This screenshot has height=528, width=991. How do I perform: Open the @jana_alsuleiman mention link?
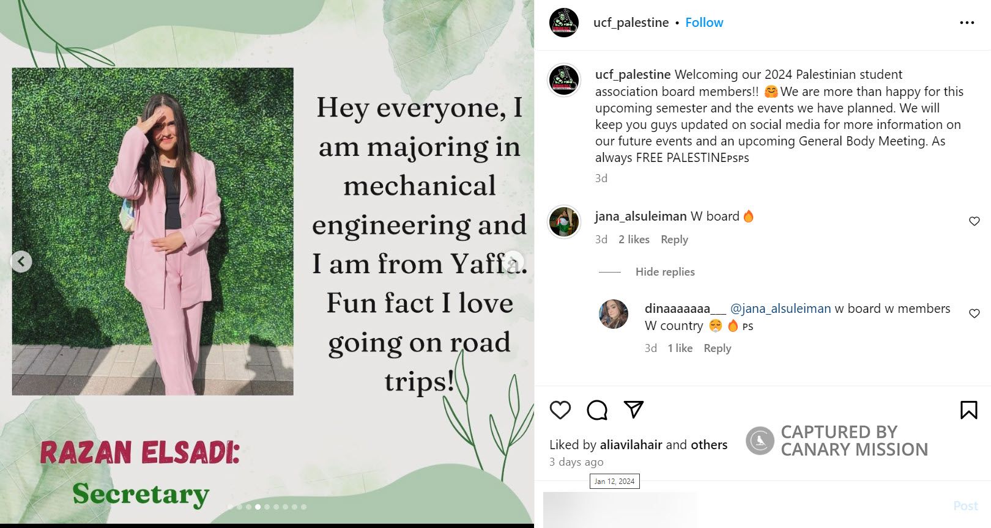tap(780, 309)
